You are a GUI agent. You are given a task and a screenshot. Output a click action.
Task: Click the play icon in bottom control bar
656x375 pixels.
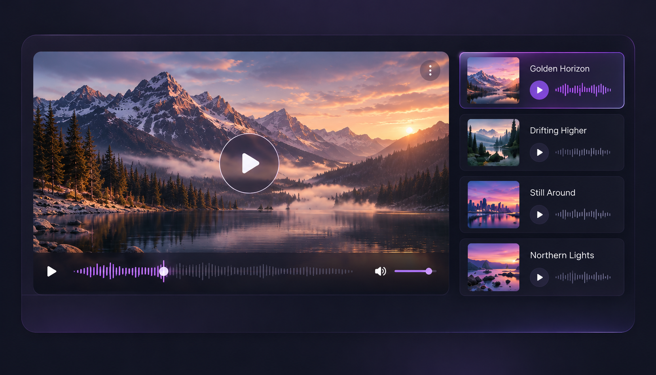point(51,271)
